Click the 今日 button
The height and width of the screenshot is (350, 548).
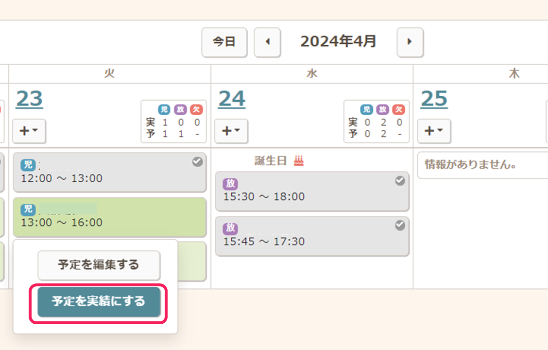point(224,42)
